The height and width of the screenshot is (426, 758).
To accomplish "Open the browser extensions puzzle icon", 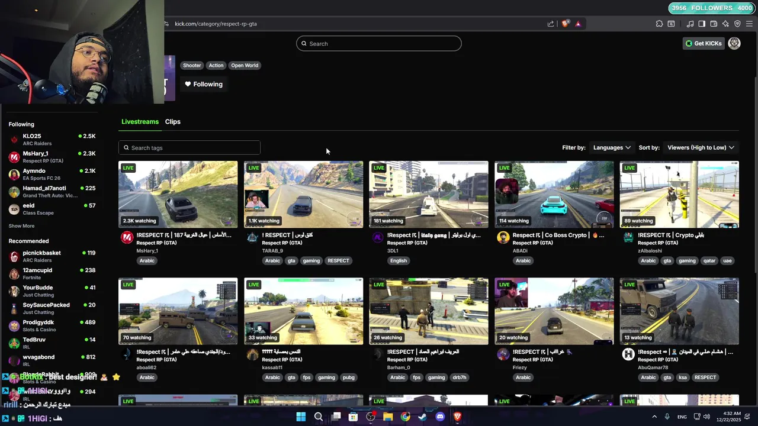I will tap(659, 24).
